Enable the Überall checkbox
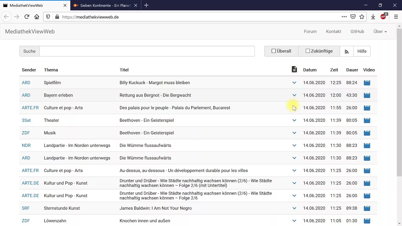 pos(274,51)
